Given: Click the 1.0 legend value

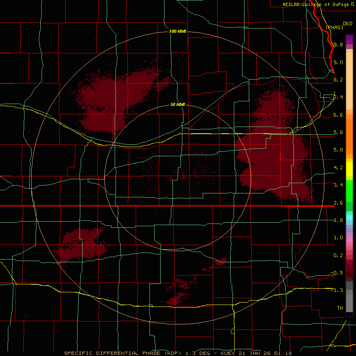Looking at the screenshot, I should 338,238.
